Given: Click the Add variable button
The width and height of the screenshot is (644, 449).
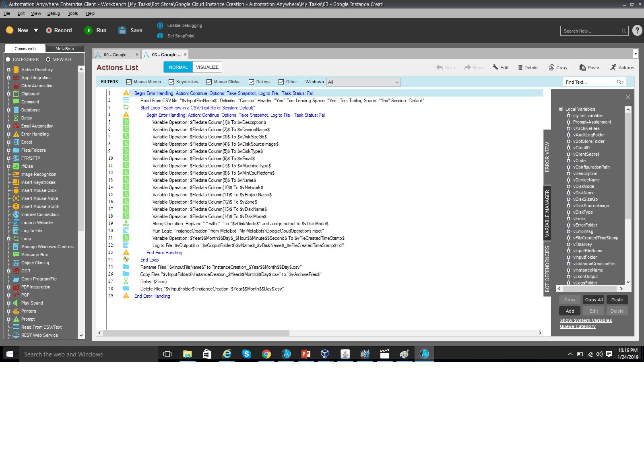Looking at the screenshot, I should (x=570, y=311).
